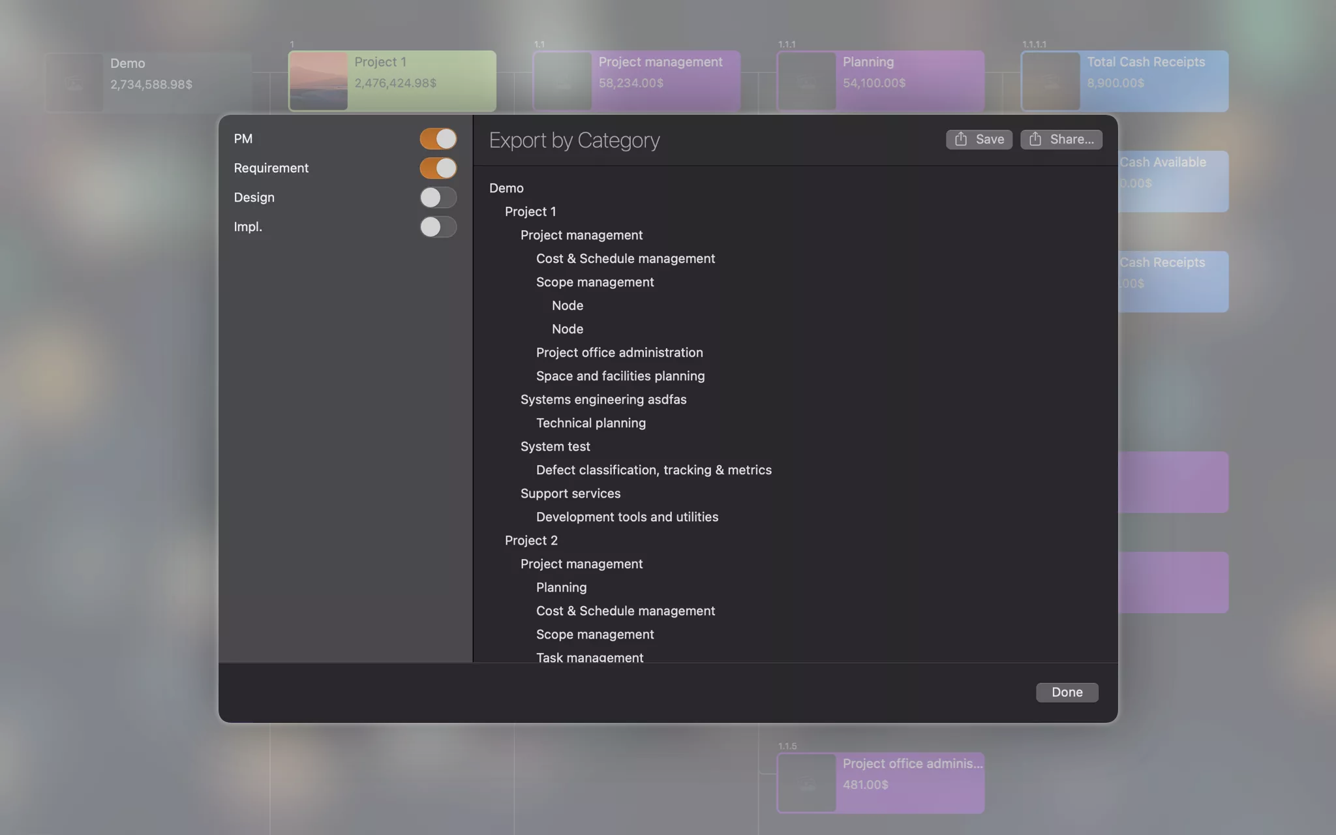Click the Project 1 node thumbnail image
Screen dimensions: 1336x835
318,80
